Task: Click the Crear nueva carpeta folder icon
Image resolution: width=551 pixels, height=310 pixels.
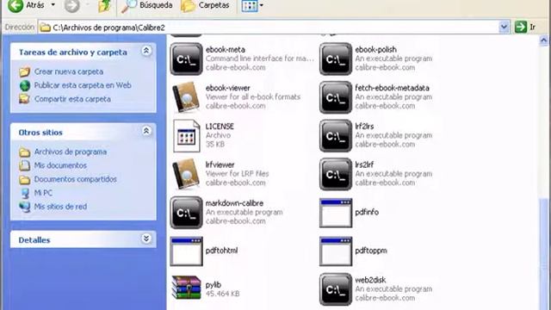Action: 25,71
